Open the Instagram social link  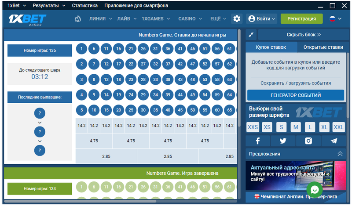point(308,141)
